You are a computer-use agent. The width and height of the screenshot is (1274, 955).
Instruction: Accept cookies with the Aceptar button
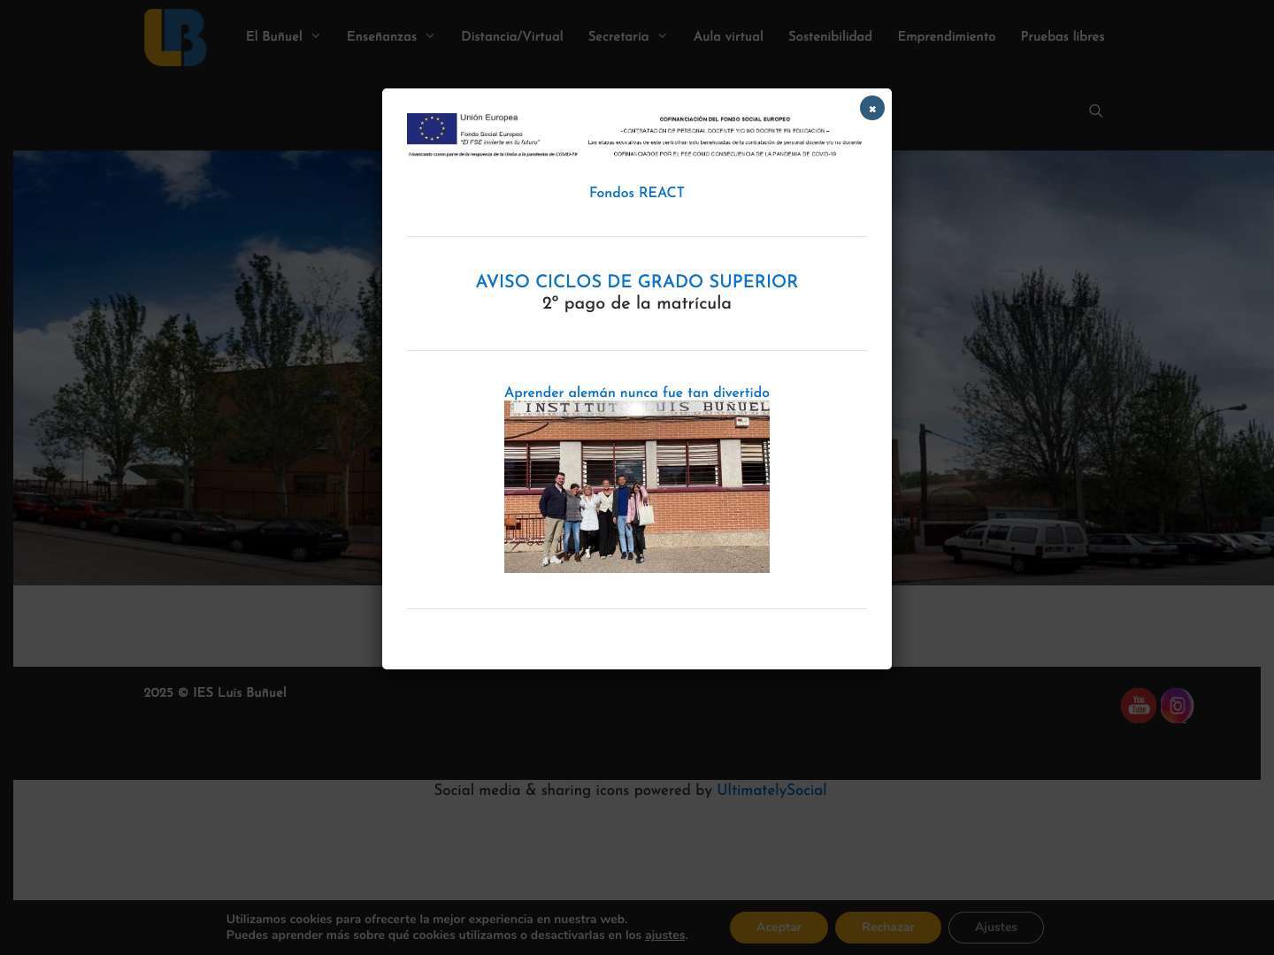pos(778,927)
